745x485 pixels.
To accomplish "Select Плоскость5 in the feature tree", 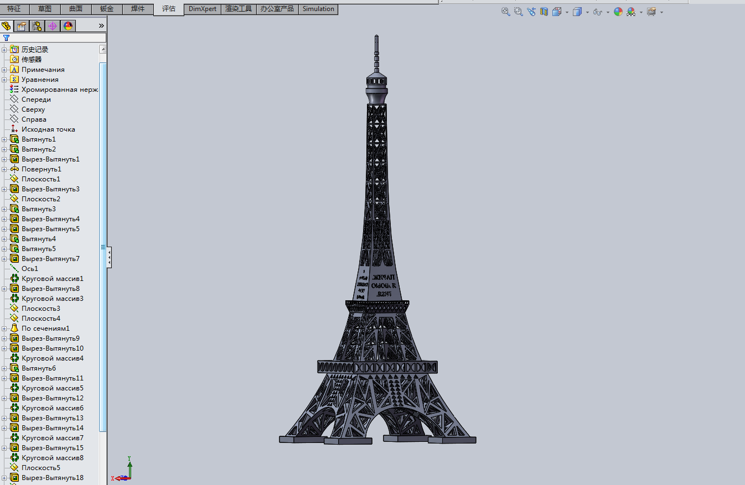I will click(x=41, y=468).
